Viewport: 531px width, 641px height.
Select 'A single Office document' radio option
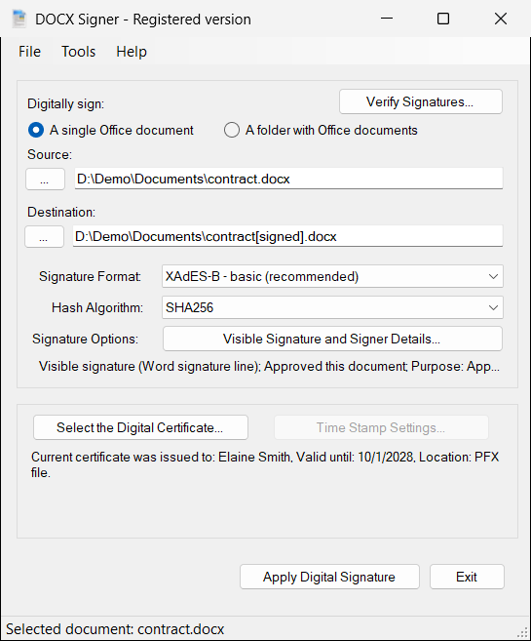click(110, 130)
